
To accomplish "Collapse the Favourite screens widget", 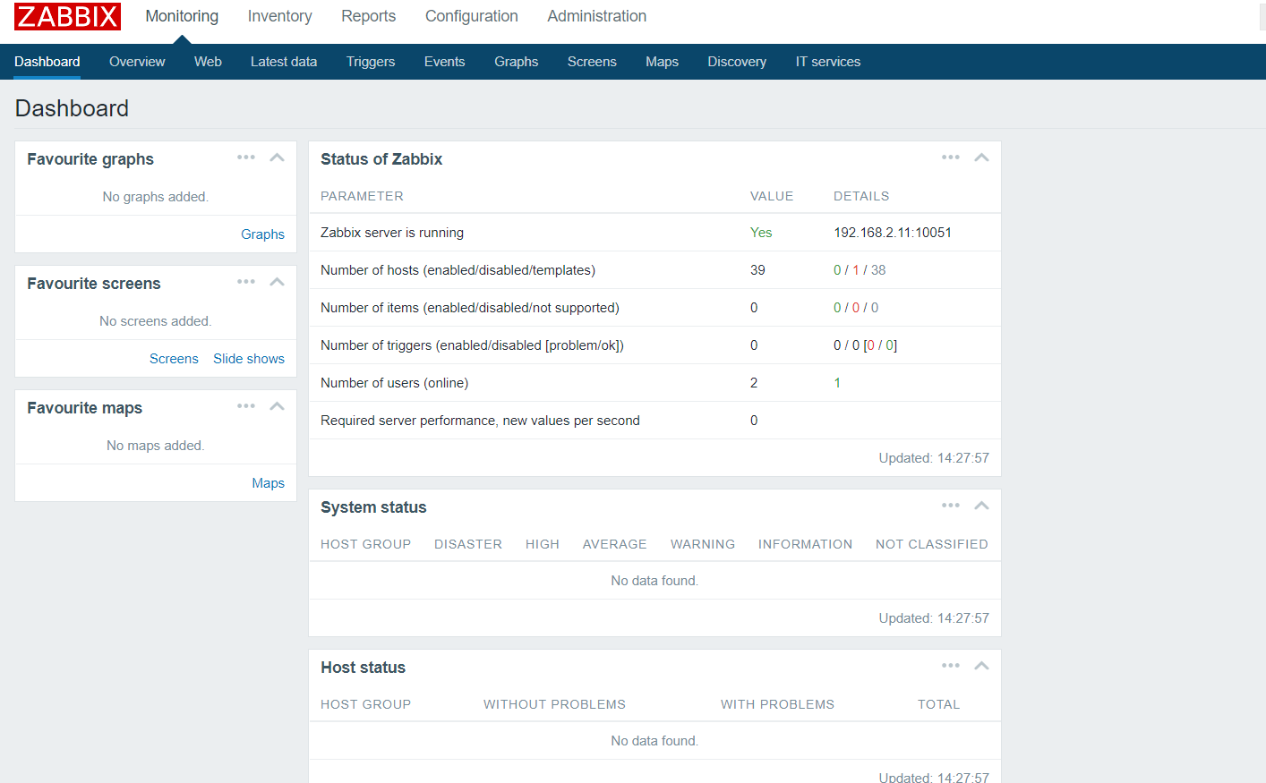I will coord(278,282).
